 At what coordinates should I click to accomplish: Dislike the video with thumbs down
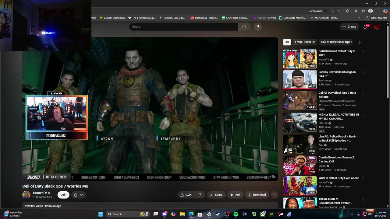point(200,195)
